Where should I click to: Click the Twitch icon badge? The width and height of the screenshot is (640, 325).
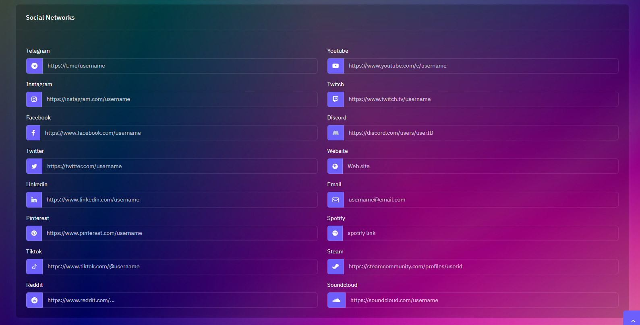coord(336,99)
